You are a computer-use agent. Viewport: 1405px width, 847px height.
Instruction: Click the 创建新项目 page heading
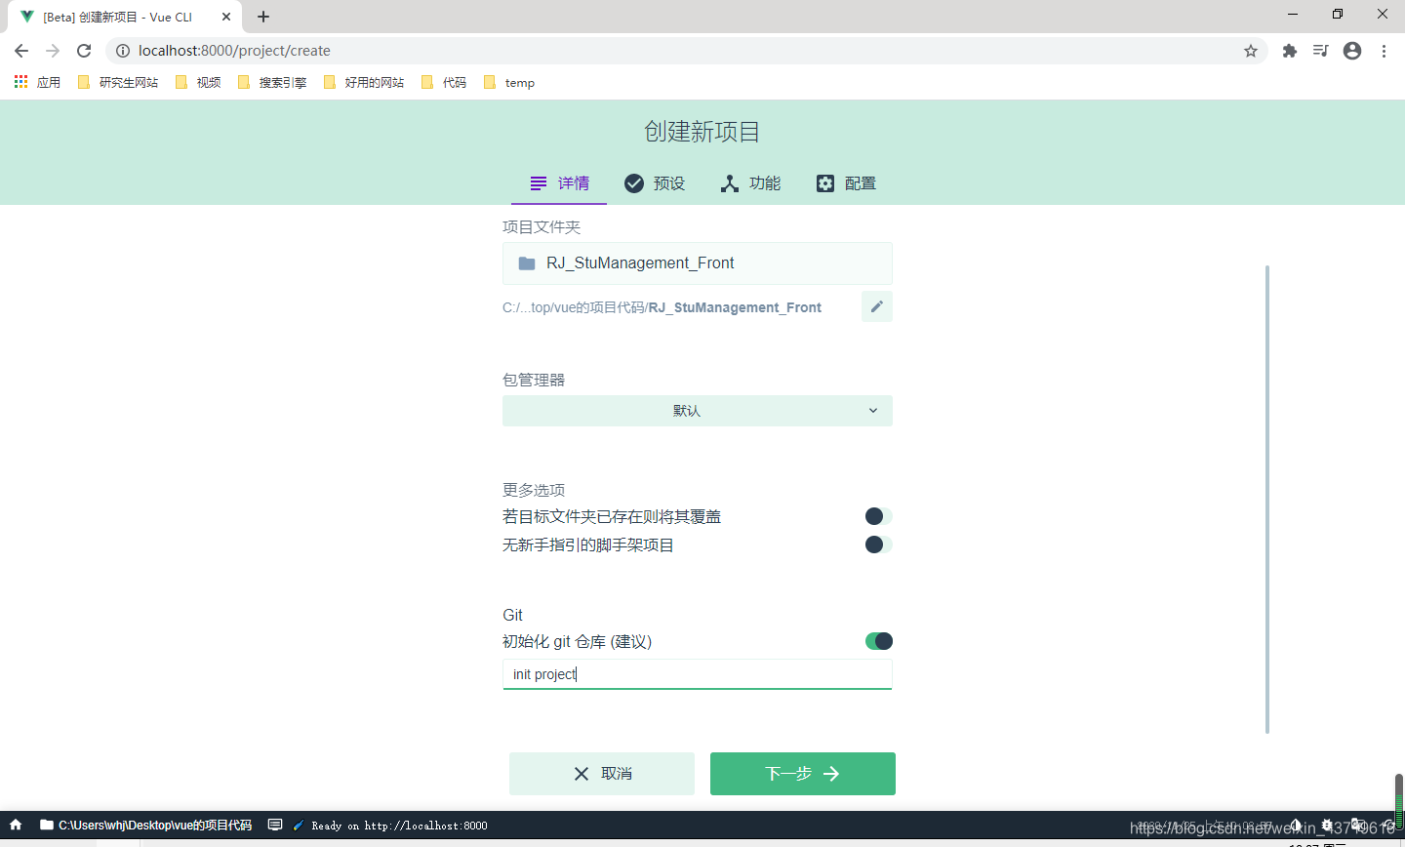point(702,132)
